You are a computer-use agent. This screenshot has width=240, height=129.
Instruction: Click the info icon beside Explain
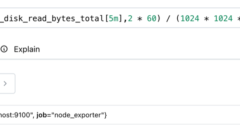tap(4, 49)
